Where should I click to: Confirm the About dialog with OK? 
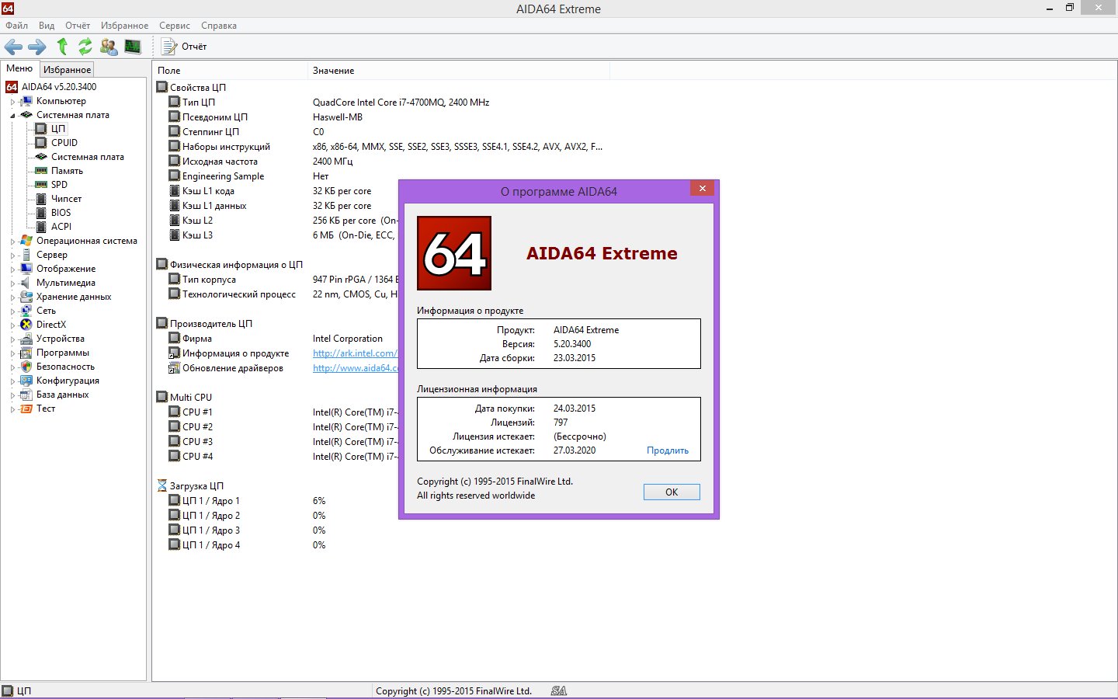pyautogui.click(x=672, y=492)
